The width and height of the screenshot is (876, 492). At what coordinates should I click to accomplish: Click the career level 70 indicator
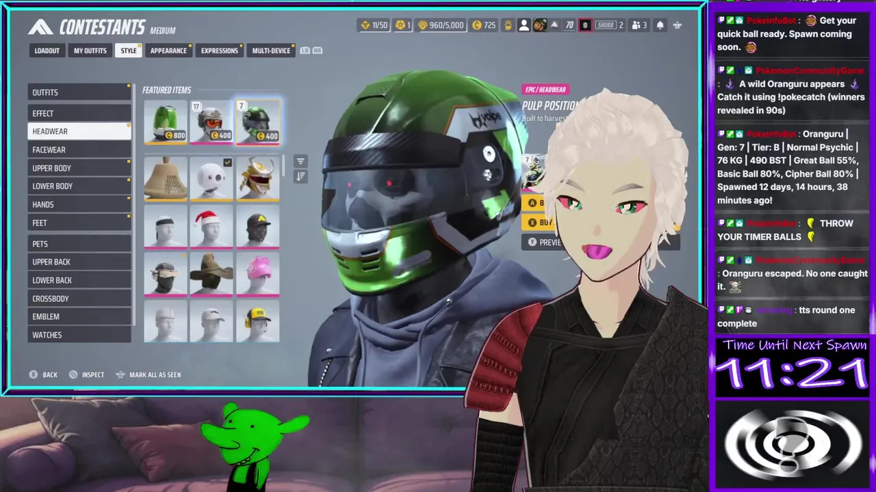click(569, 25)
